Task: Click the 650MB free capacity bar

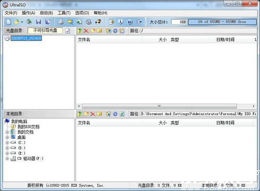Action: pos(222,22)
